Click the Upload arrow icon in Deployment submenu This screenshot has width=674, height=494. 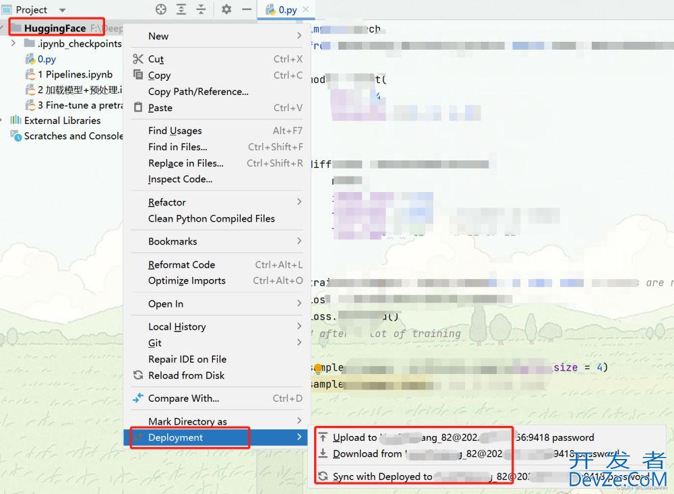(x=323, y=437)
